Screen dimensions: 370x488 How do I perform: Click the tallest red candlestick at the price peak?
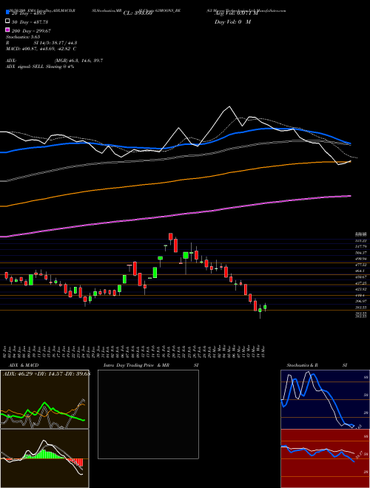[x=175, y=246]
